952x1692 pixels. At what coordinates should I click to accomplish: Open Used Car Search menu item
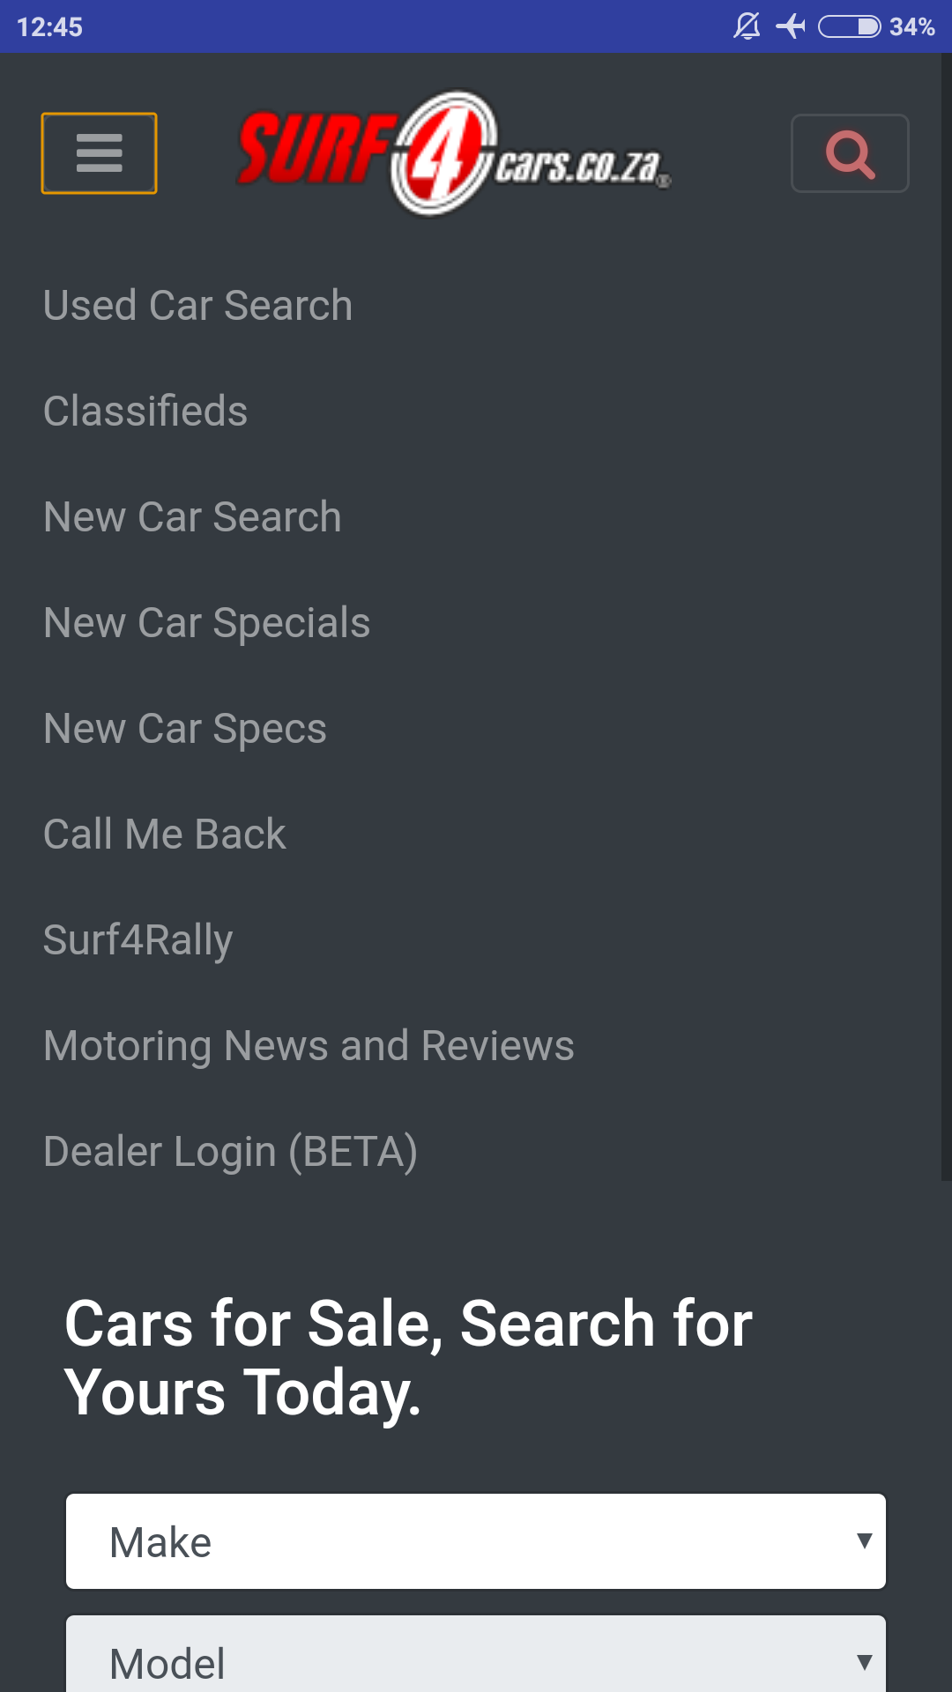pos(198,306)
